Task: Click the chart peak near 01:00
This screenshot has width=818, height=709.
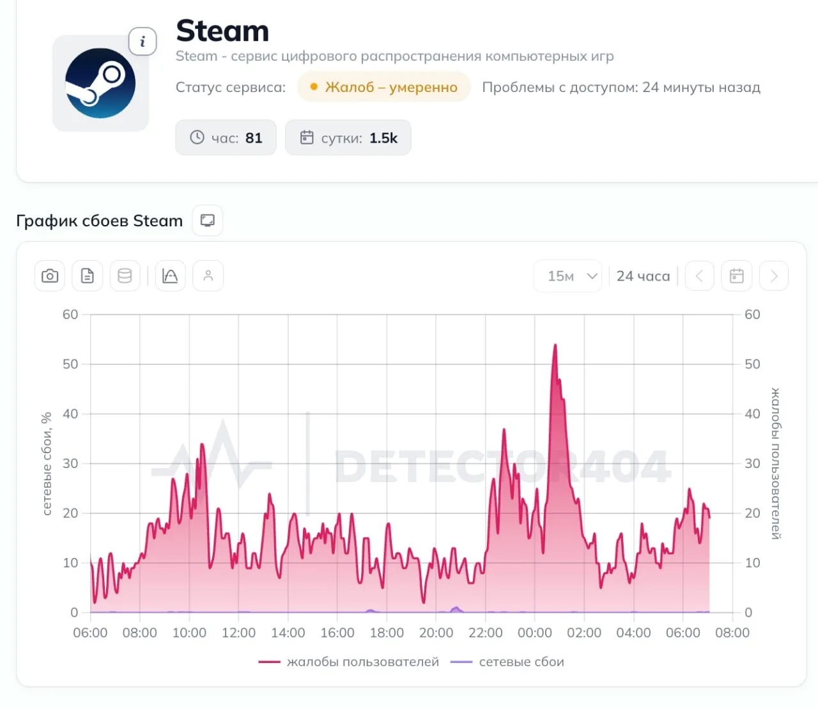Action: [555, 346]
